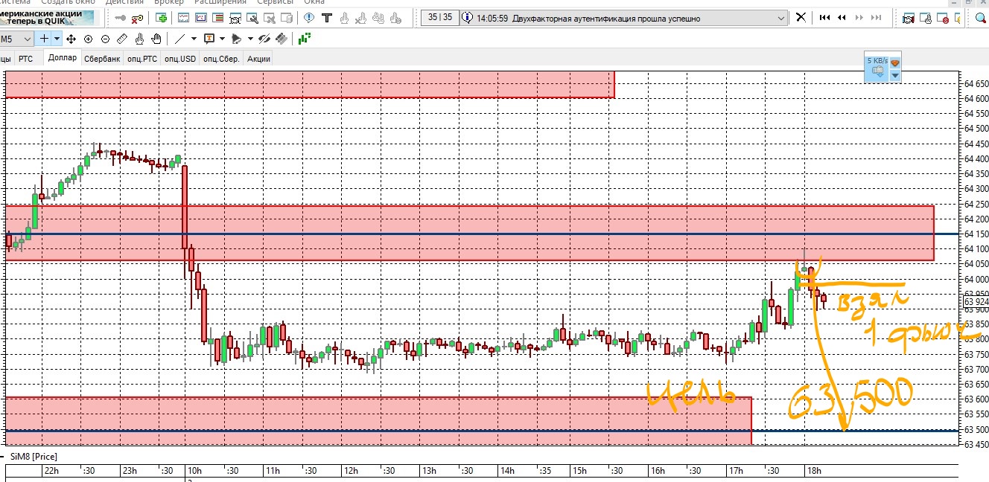The image size is (989, 482).
Task: Switch to the Акции tab
Action: click(258, 59)
